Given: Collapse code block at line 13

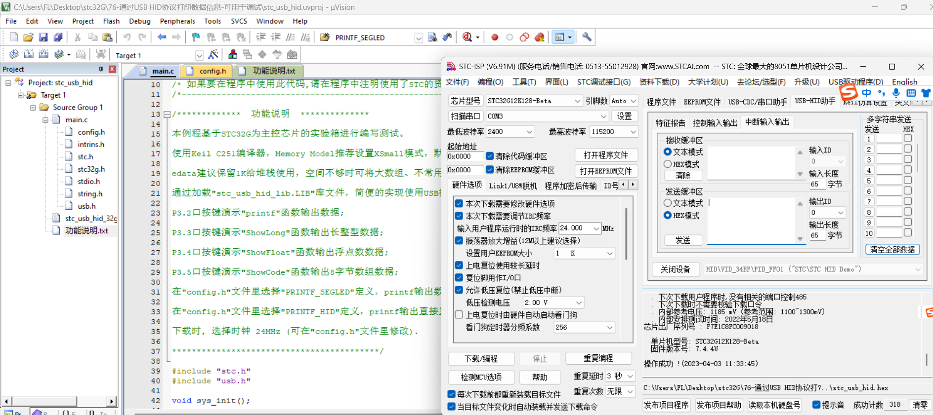Looking at the screenshot, I should [x=167, y=114].
